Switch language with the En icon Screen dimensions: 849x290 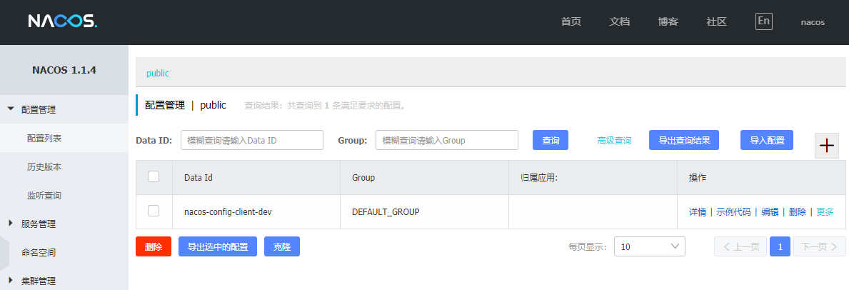(763, 21)
